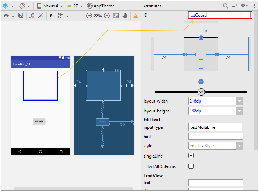Toggle the eye view options icon

point(6,16)
